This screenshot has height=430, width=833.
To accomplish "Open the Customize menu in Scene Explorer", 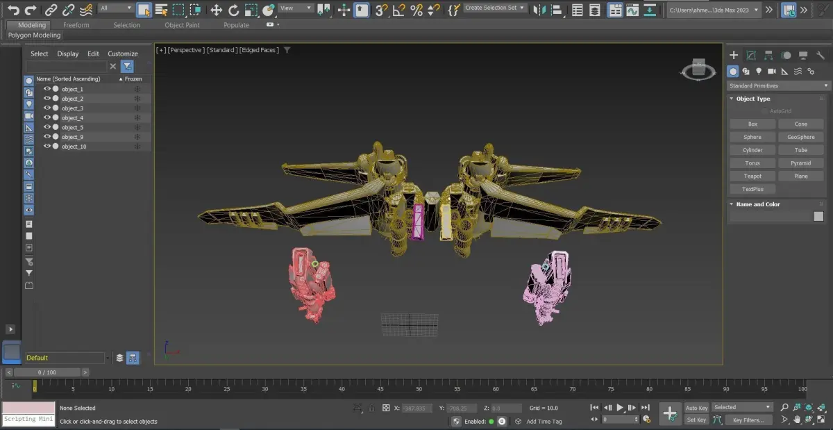I will pyautogui.click(x=123, y=53).
